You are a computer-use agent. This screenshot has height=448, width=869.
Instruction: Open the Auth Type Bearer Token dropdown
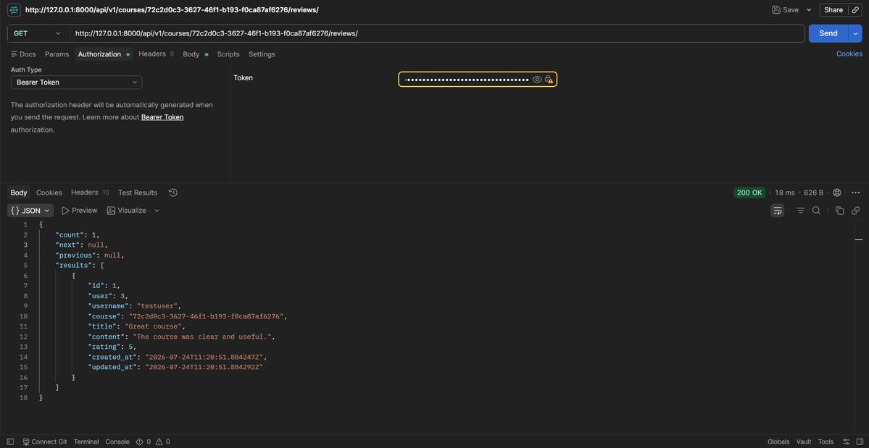point(77,83)
